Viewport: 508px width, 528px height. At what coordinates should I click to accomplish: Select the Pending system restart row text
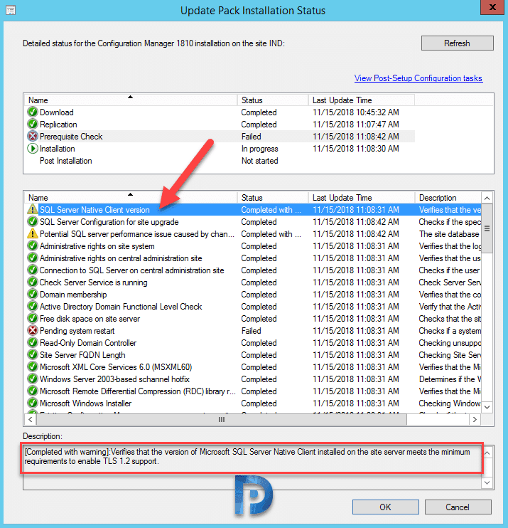point(77,331)
